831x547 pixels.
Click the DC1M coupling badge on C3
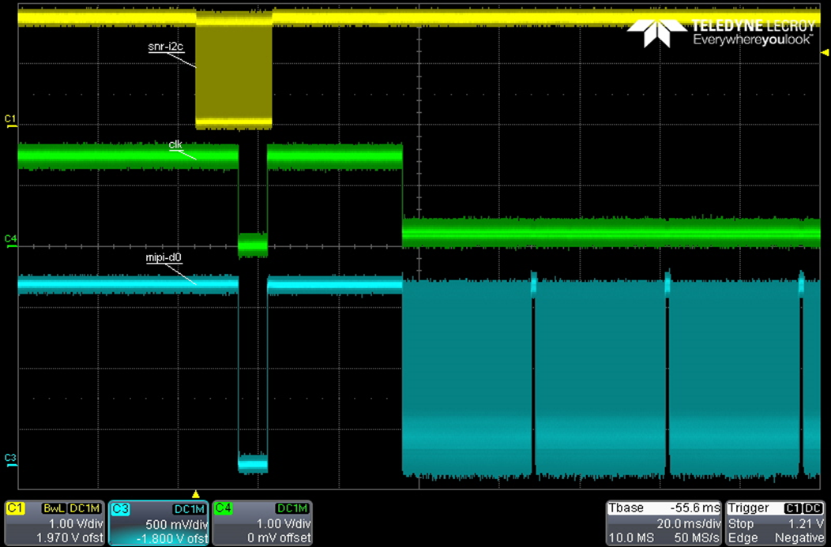pyautogui.click(x=190, y=509)
